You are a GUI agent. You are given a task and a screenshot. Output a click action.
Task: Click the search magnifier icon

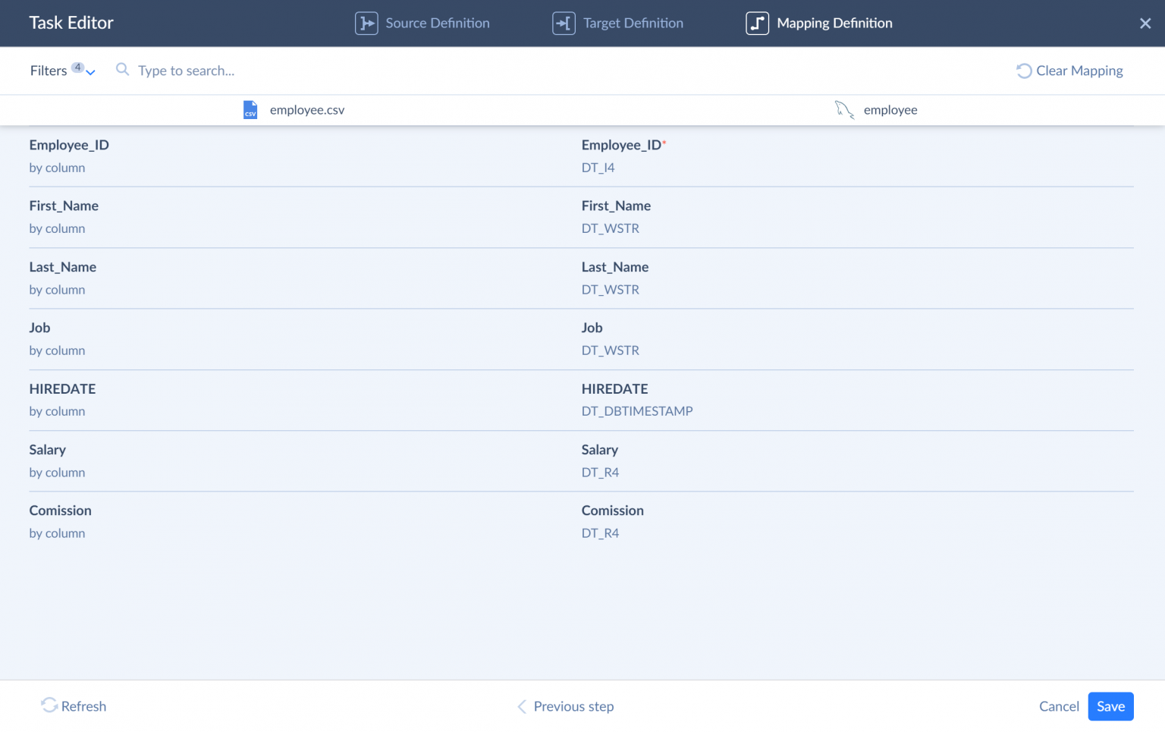click(x=122, y=70)
